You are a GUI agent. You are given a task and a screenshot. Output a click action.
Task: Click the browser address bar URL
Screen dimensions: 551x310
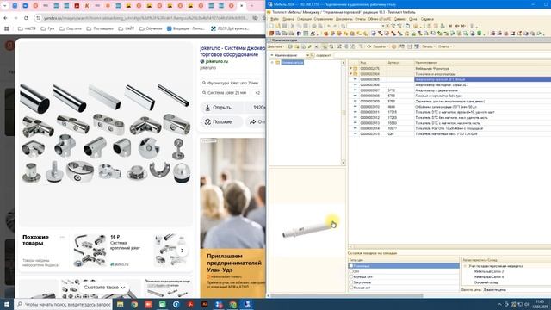coord(145,18)
